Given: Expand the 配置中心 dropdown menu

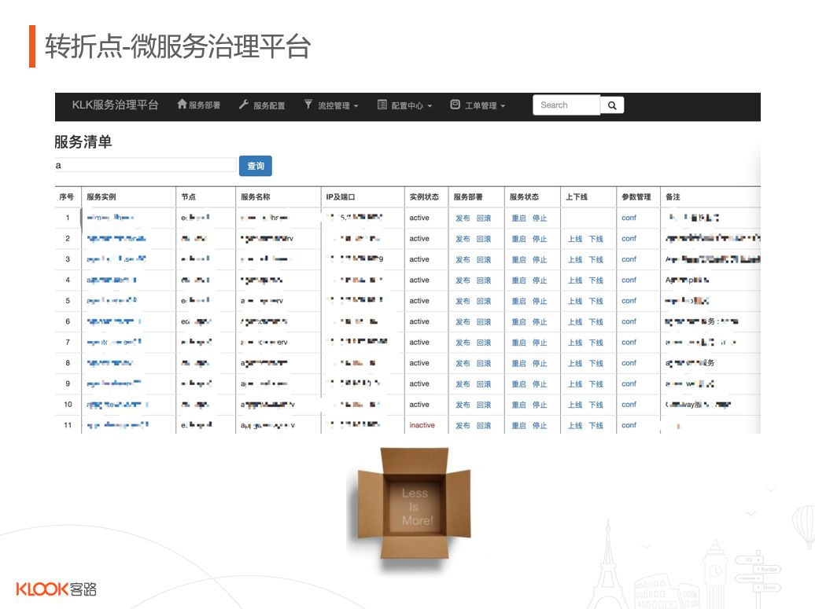Looking at the screenshot, I should click(x=404, y=105).
